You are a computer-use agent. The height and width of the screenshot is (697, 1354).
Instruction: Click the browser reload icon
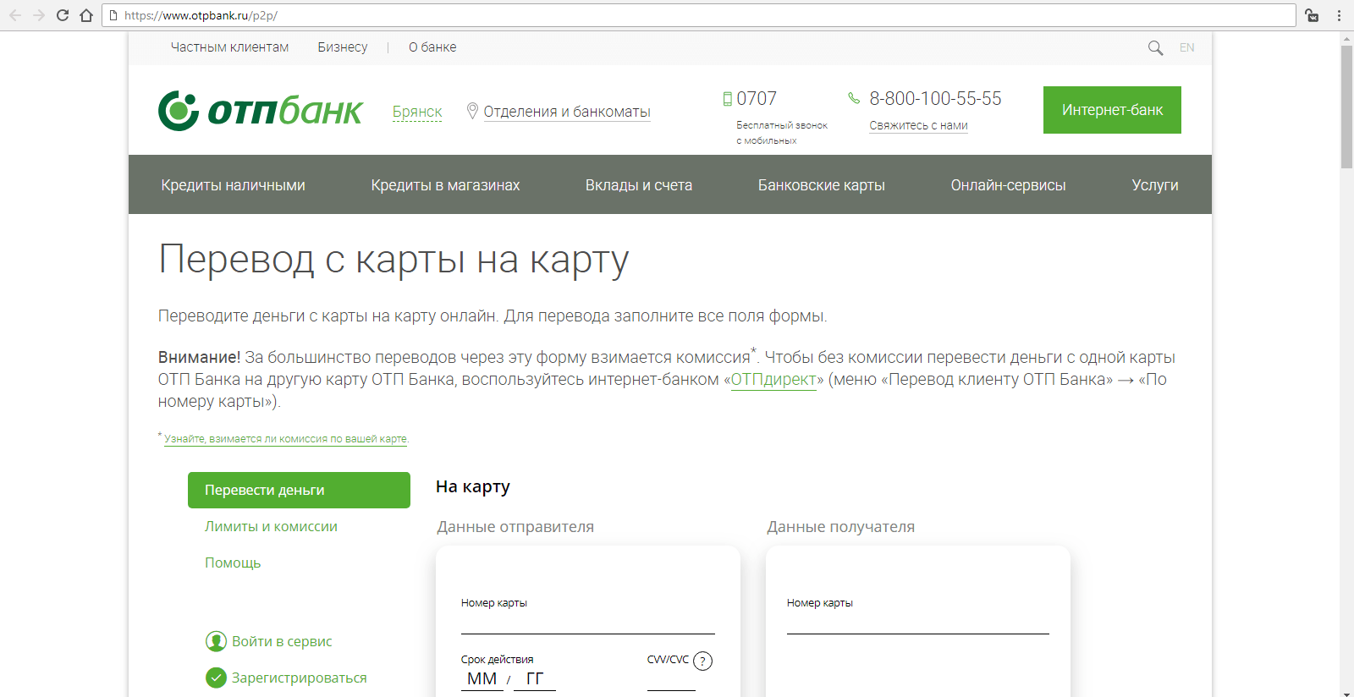63,15
